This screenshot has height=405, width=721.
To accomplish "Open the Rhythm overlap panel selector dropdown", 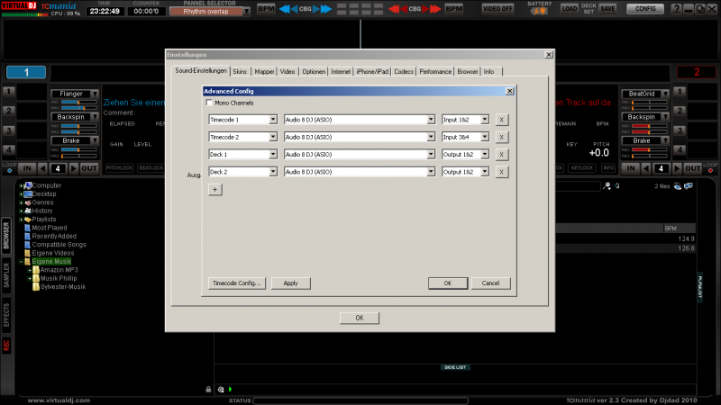I will pos(247,12).
